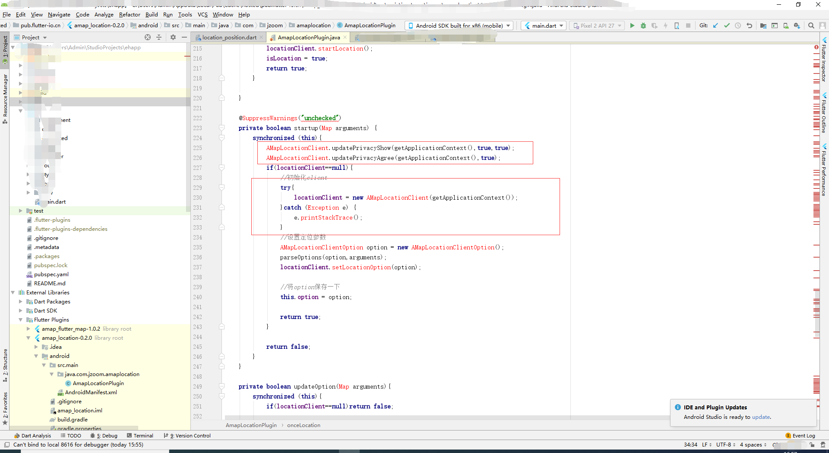Viewport: 829px width, 453px height.
Task: Collapse the External Libraries node
Action: [13, 293]
